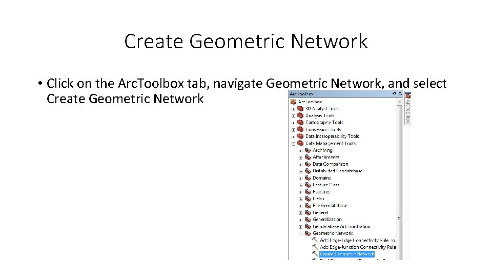This screenshot has width=492, height=277.
Task: Click the Geodatabase Administration toolset icon
Action: click(x=308, y=226)
